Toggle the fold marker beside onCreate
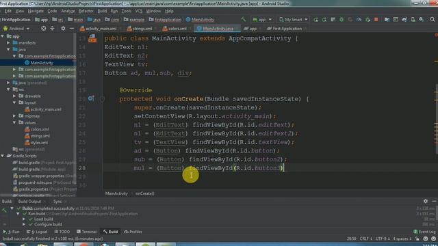The height and width of the screenshot is (246, 438). click(x=102, y=98)
